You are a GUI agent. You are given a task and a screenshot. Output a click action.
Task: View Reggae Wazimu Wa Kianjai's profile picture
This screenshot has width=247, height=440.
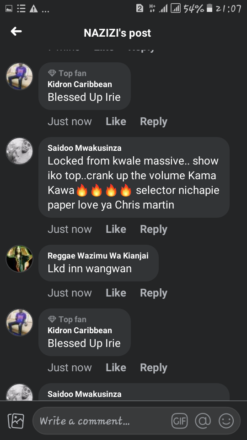[x=20, y=258]
